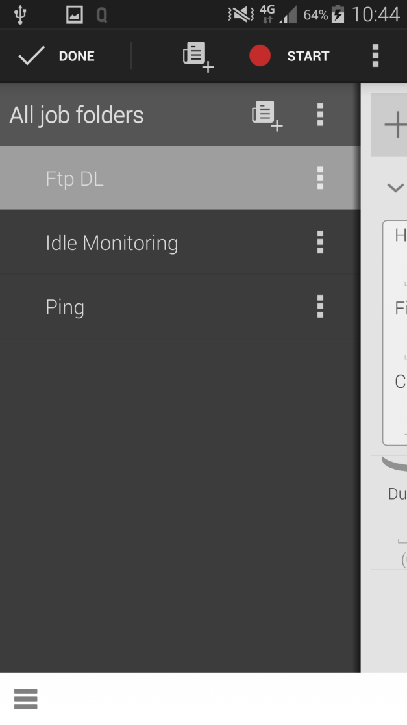Click the plus button in right panel

[390, 124]
